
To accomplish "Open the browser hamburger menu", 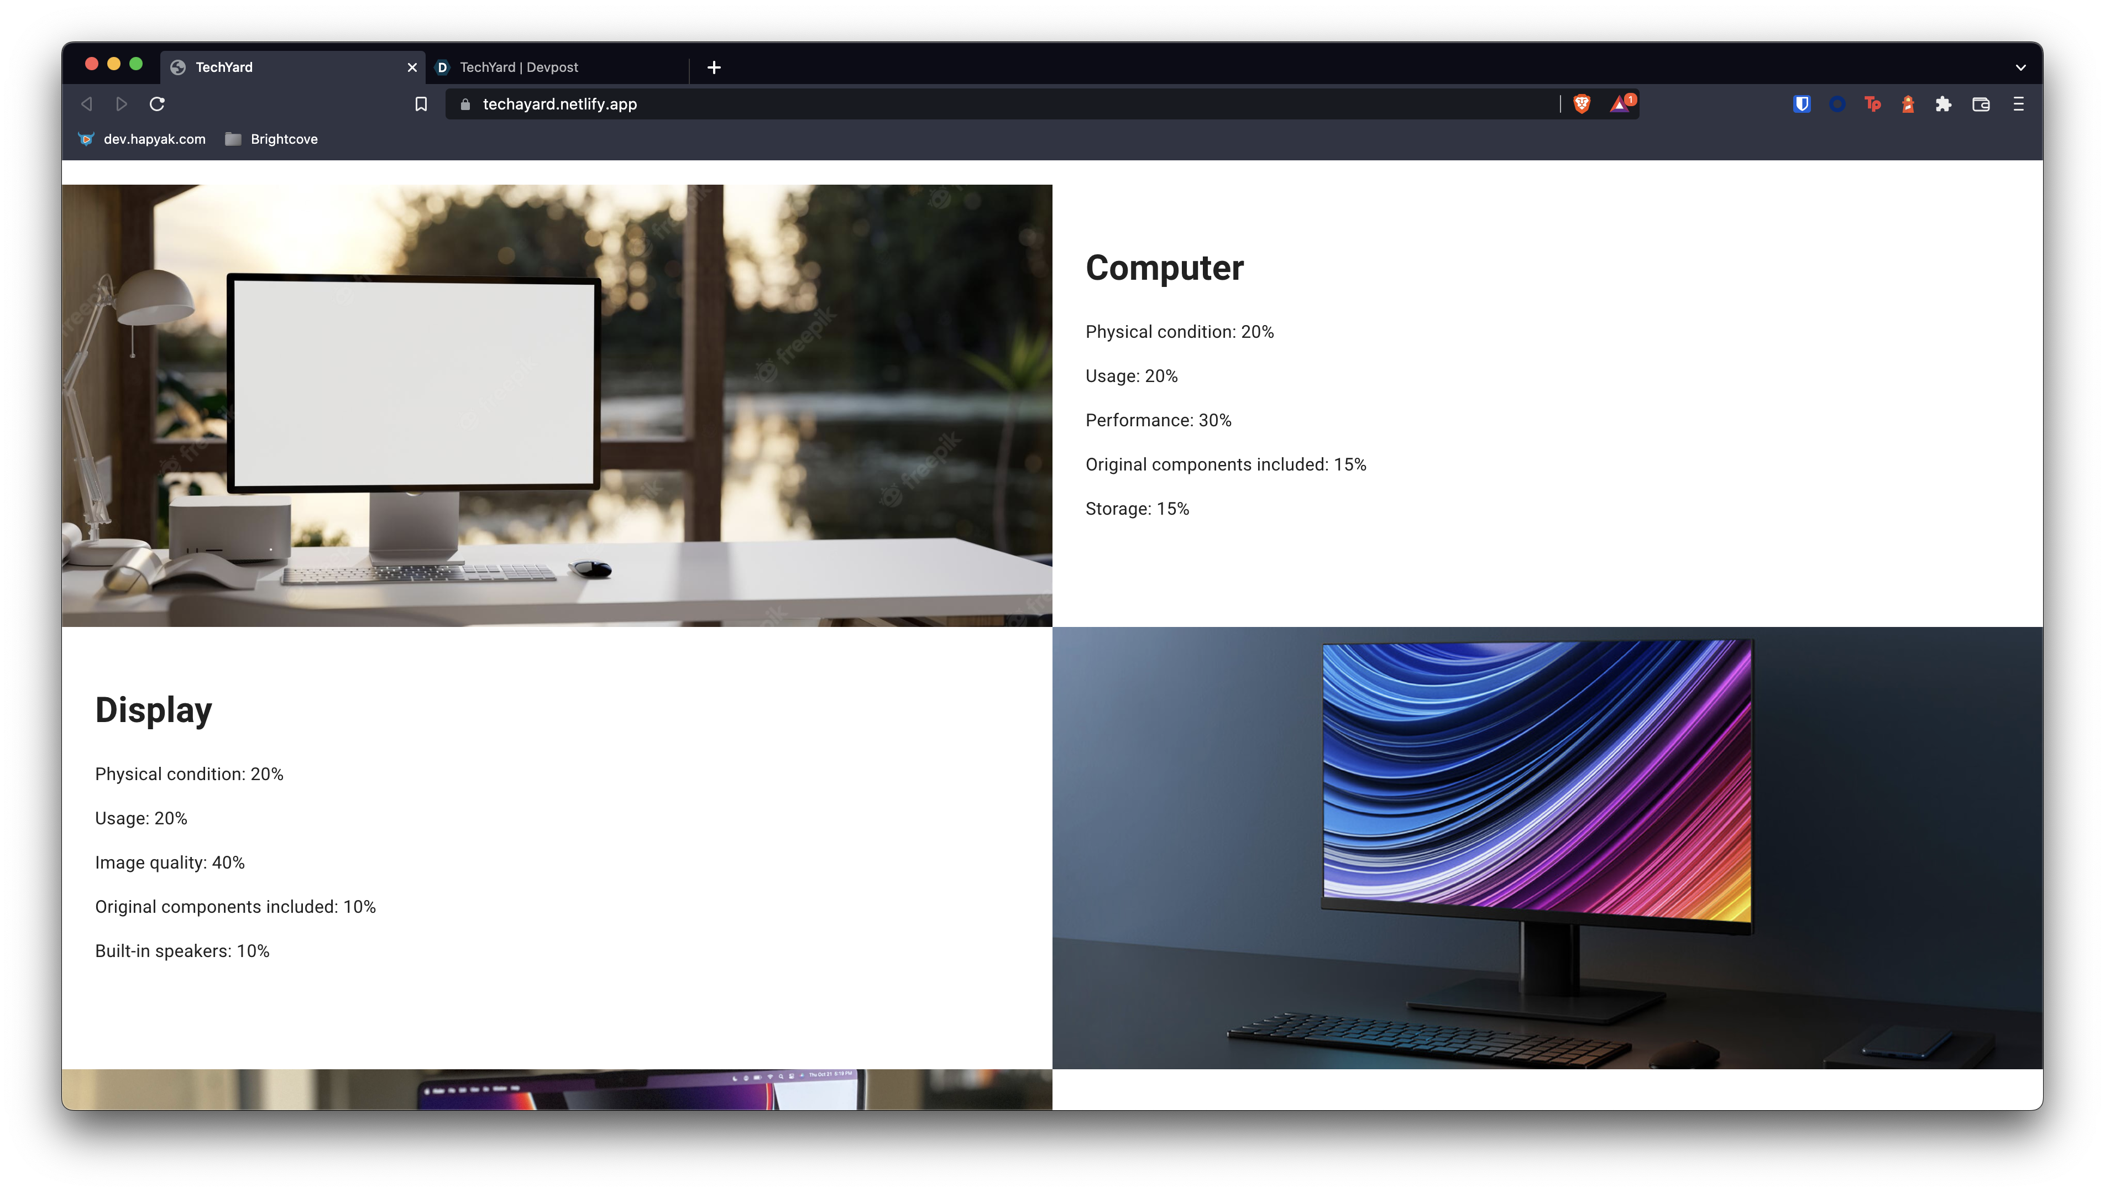I will coord(2018,104).
